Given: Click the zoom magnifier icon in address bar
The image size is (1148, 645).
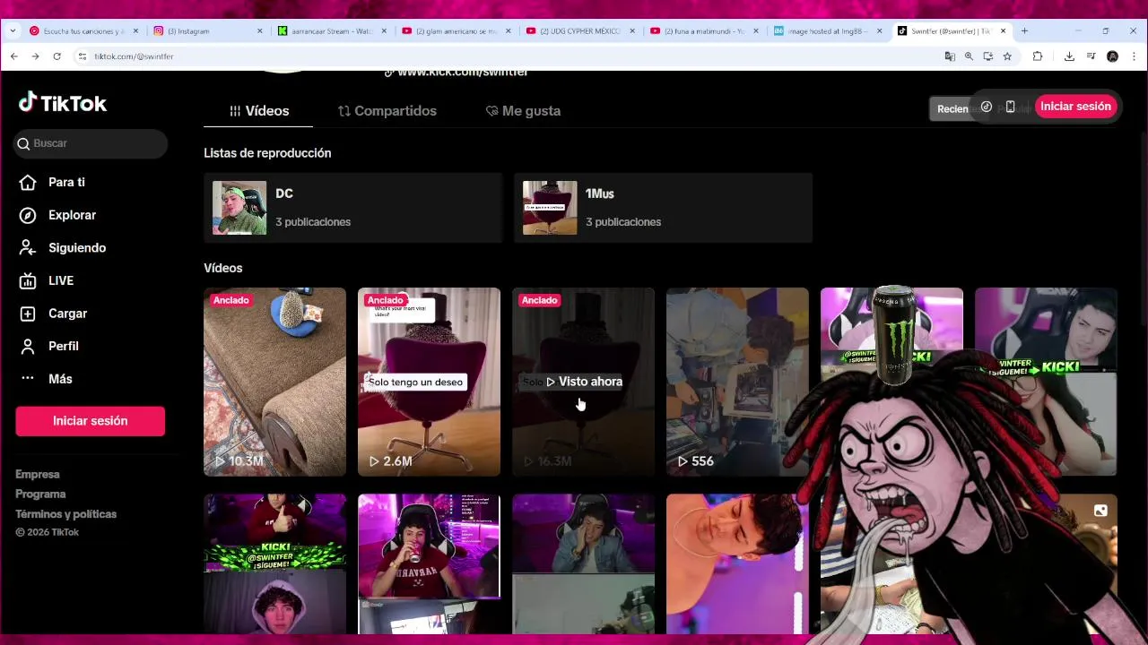Looking at the screenshot, I should click(x=969, y=56).
